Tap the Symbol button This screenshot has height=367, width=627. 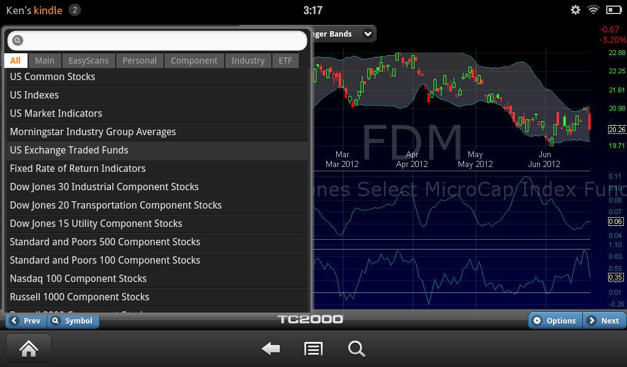(x=73, y=321)
